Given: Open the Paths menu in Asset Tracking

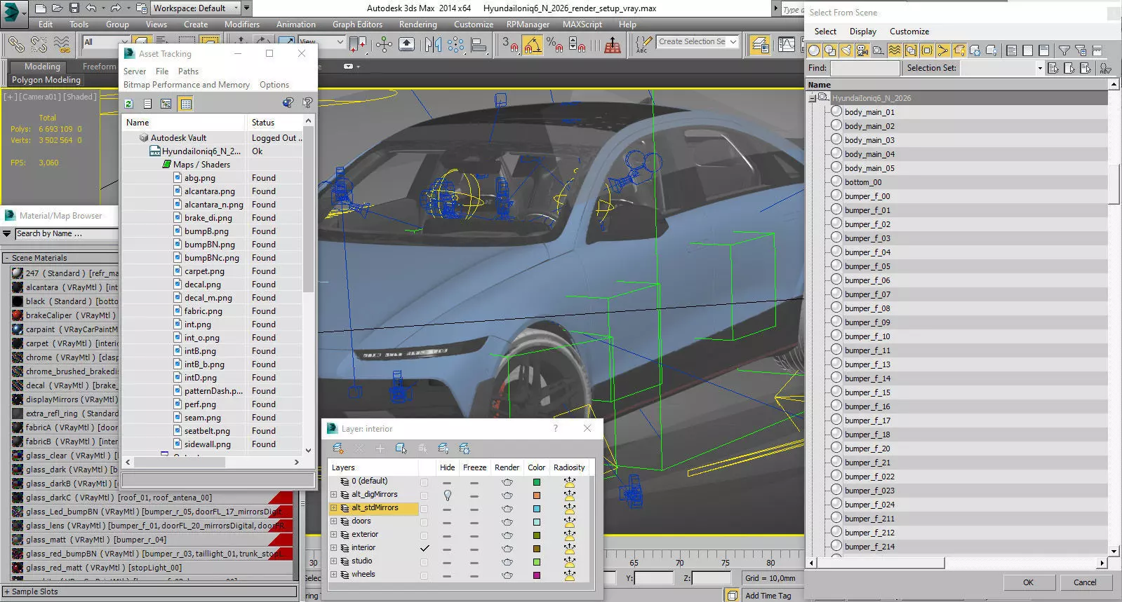Looking at the screenshot, I should (188, 71).
